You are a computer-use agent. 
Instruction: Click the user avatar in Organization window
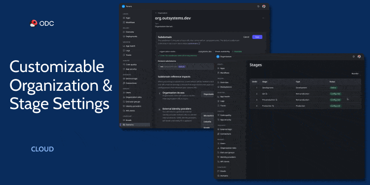click(x=359, y=57)
